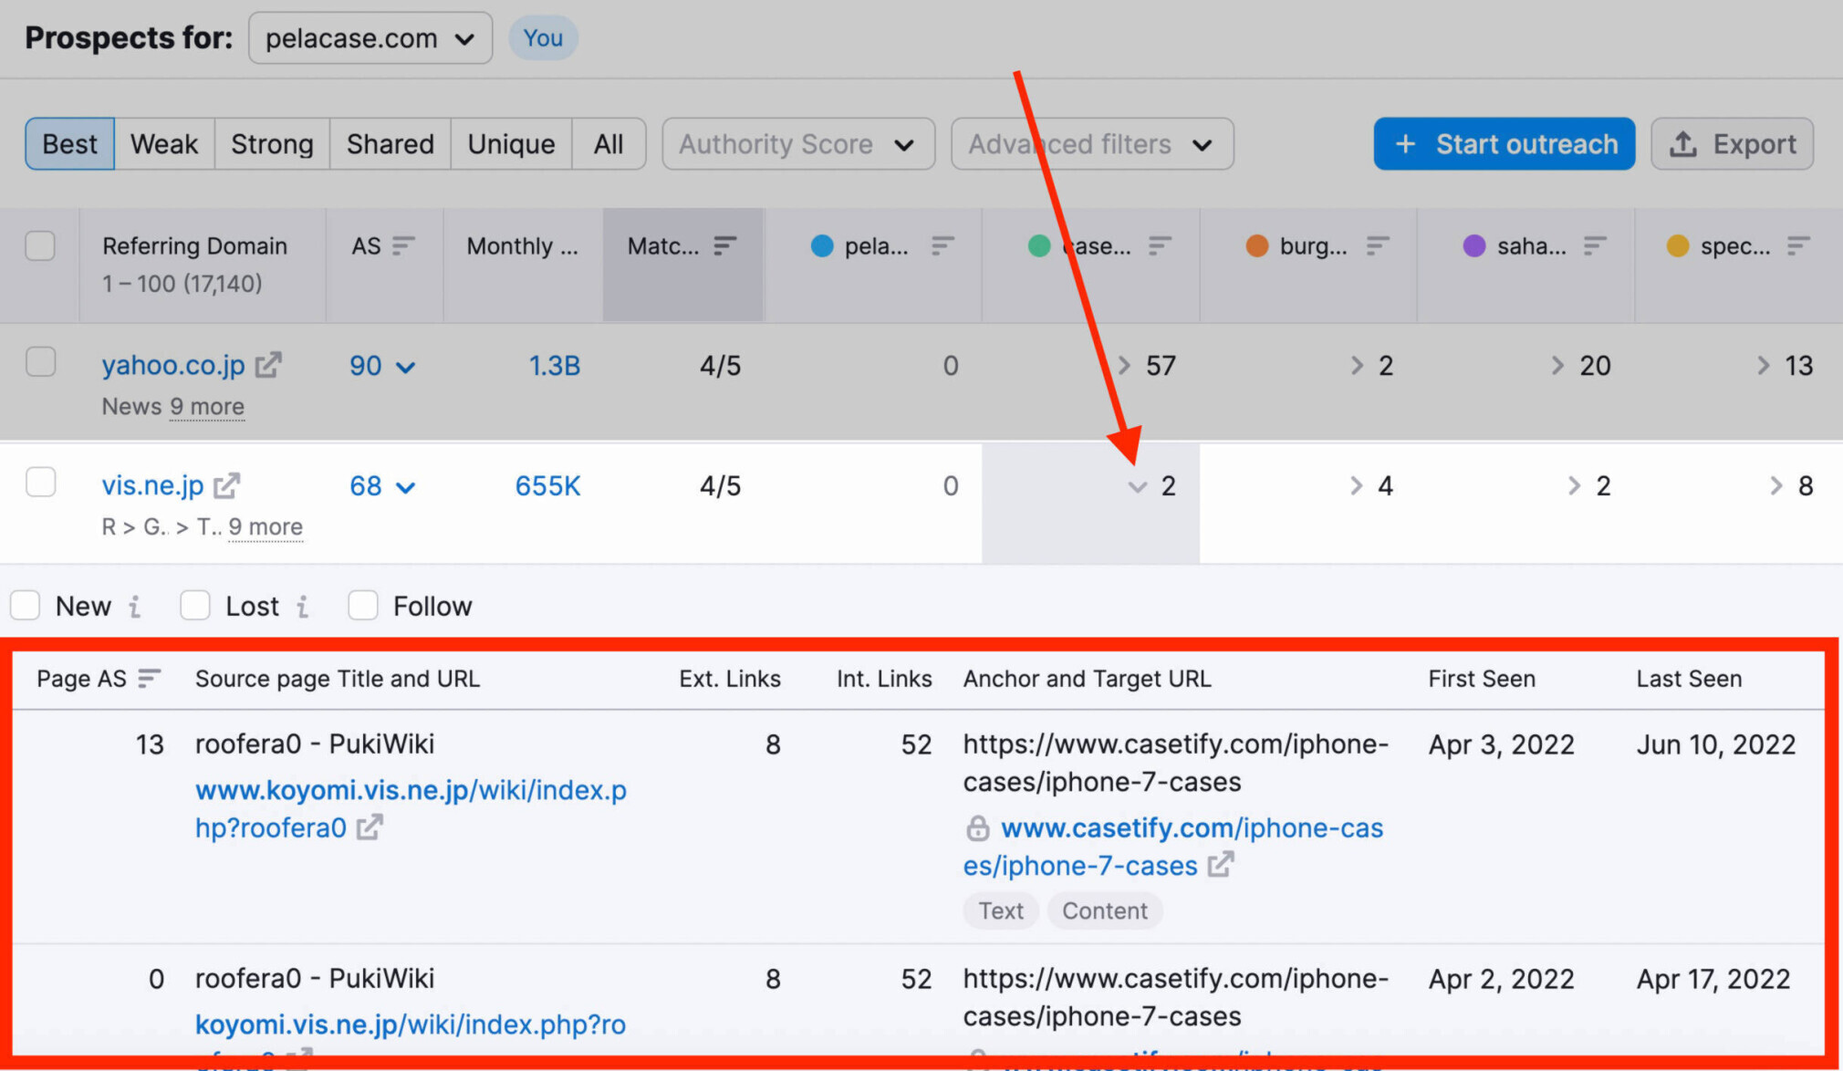Open the Advanced filters dropdown

coord(1089,143)
